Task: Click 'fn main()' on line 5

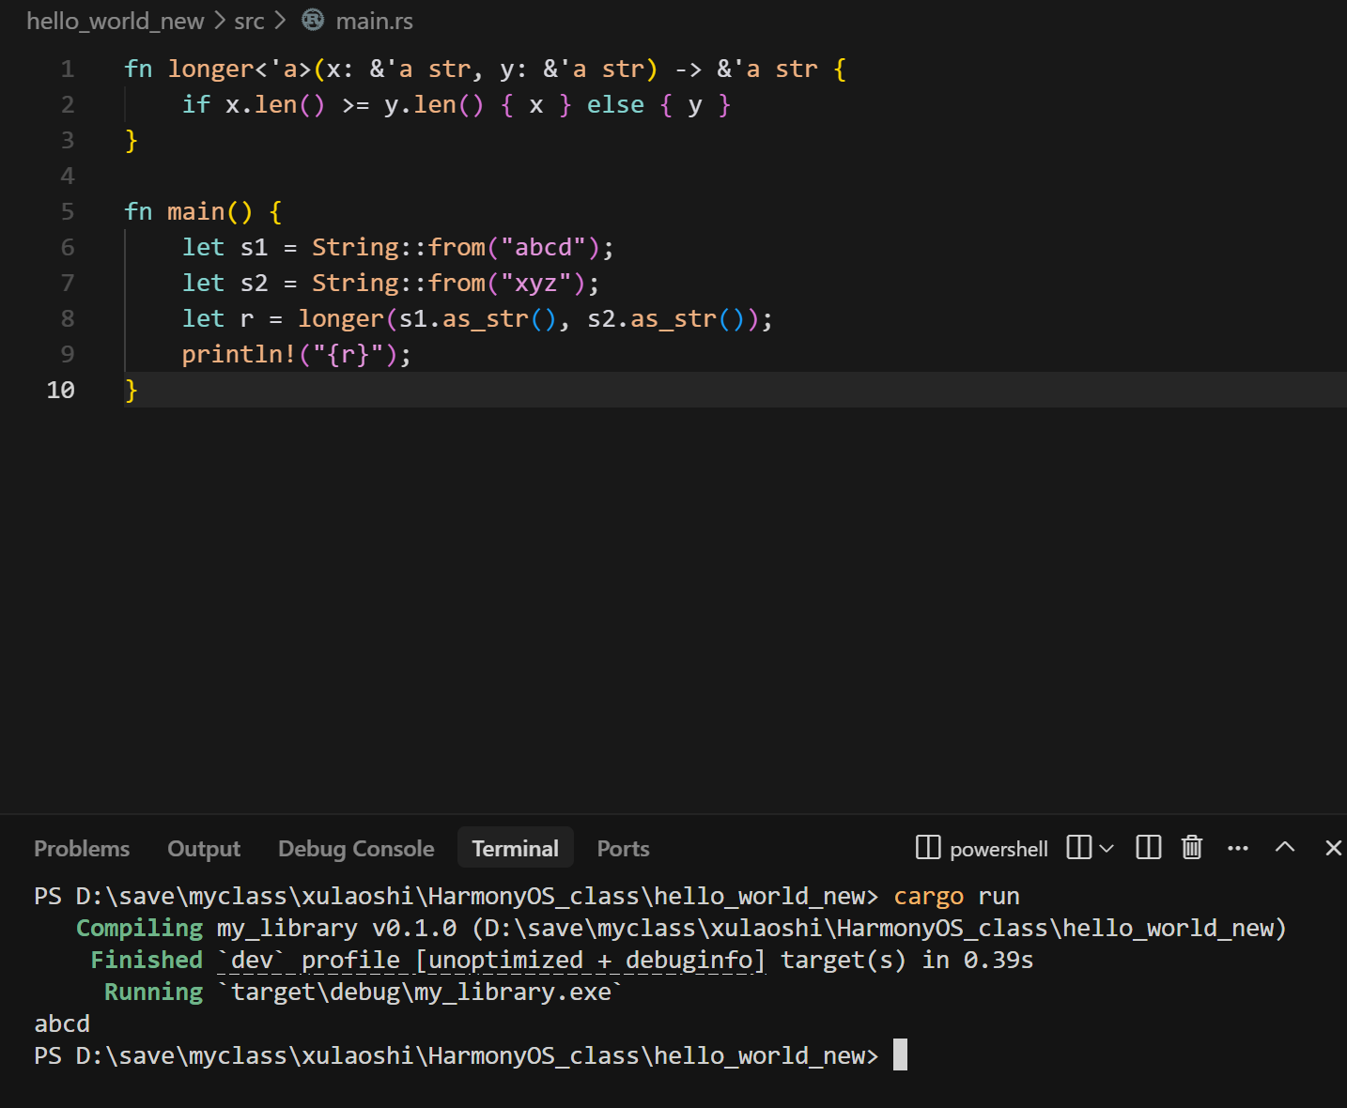Action: 188,212
